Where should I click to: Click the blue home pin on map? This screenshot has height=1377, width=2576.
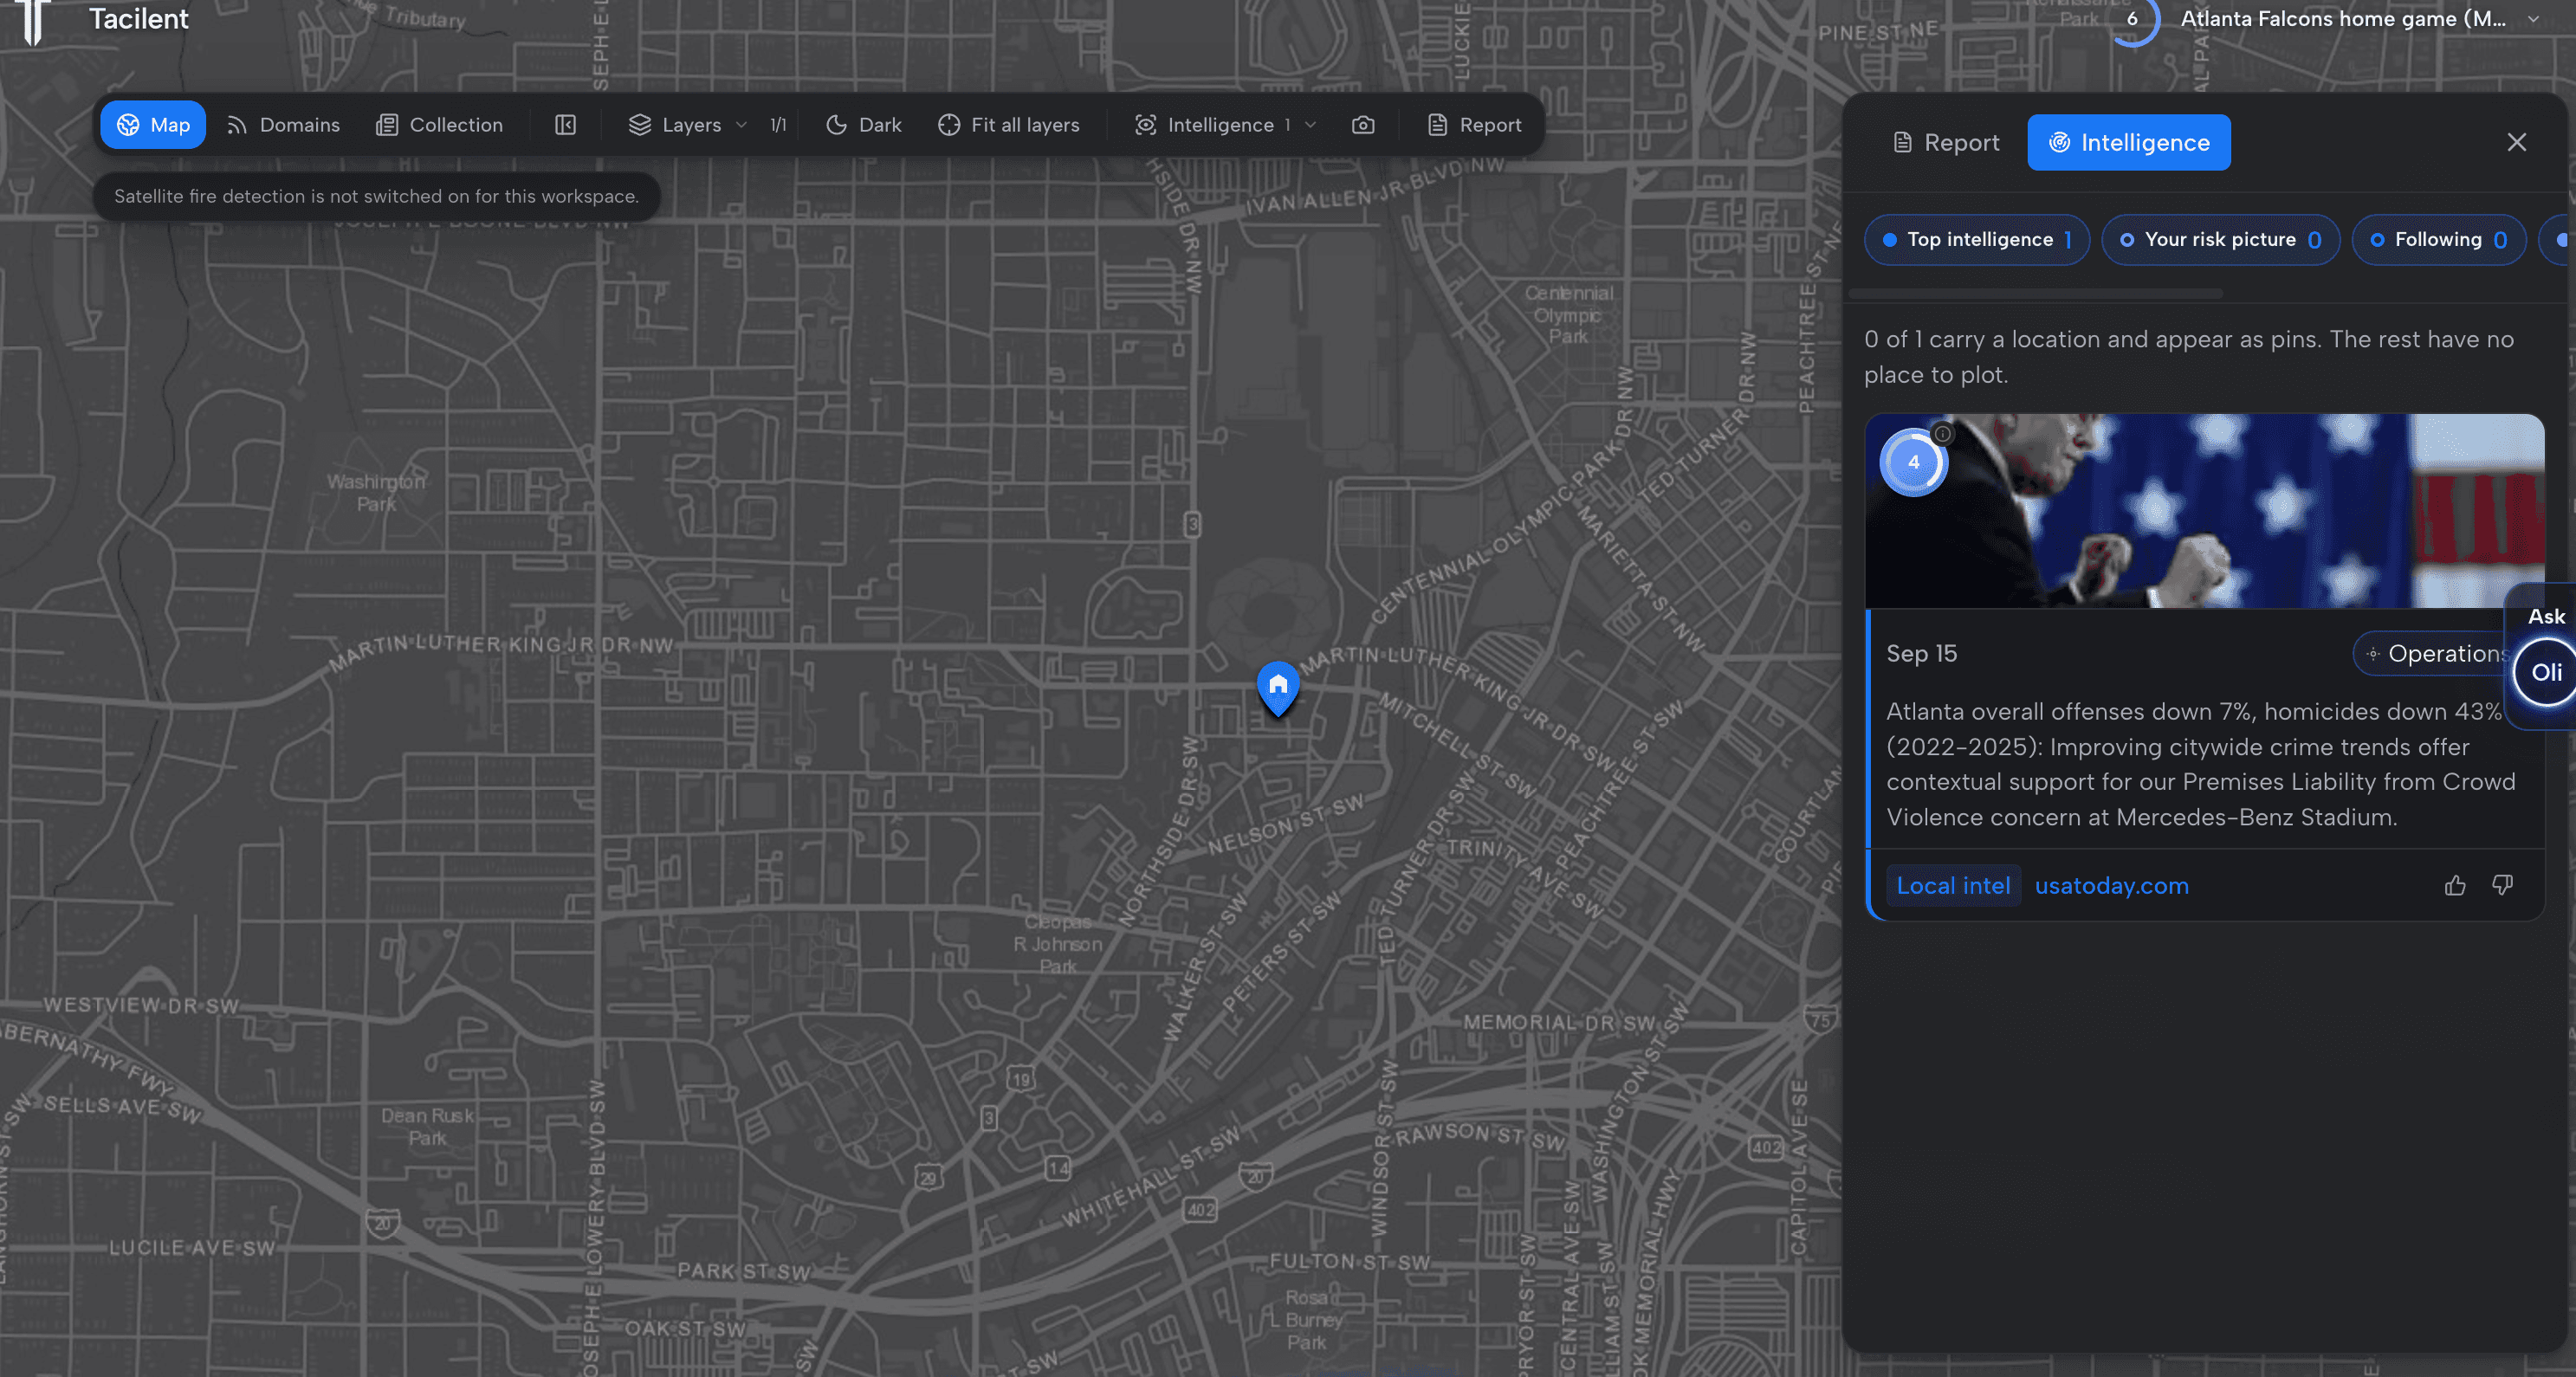tap(1278, 688)
